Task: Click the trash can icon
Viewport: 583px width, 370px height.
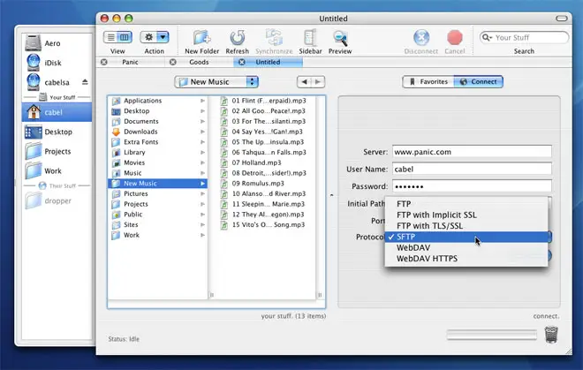Action: pos(551,336)
